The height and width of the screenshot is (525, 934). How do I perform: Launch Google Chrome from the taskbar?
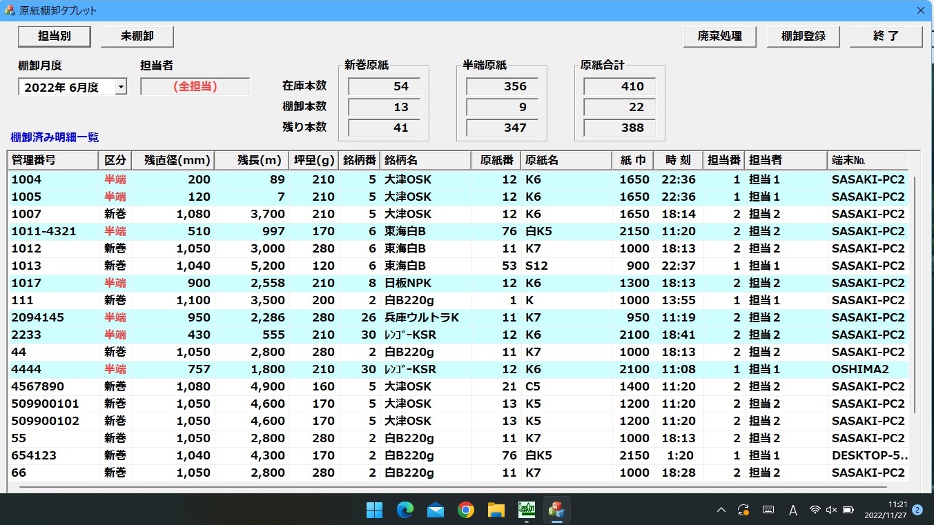click(466, 510)
